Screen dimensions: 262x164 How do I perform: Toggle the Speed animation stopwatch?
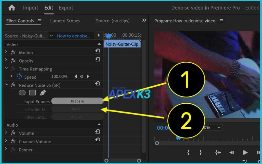tap(20, 76)
